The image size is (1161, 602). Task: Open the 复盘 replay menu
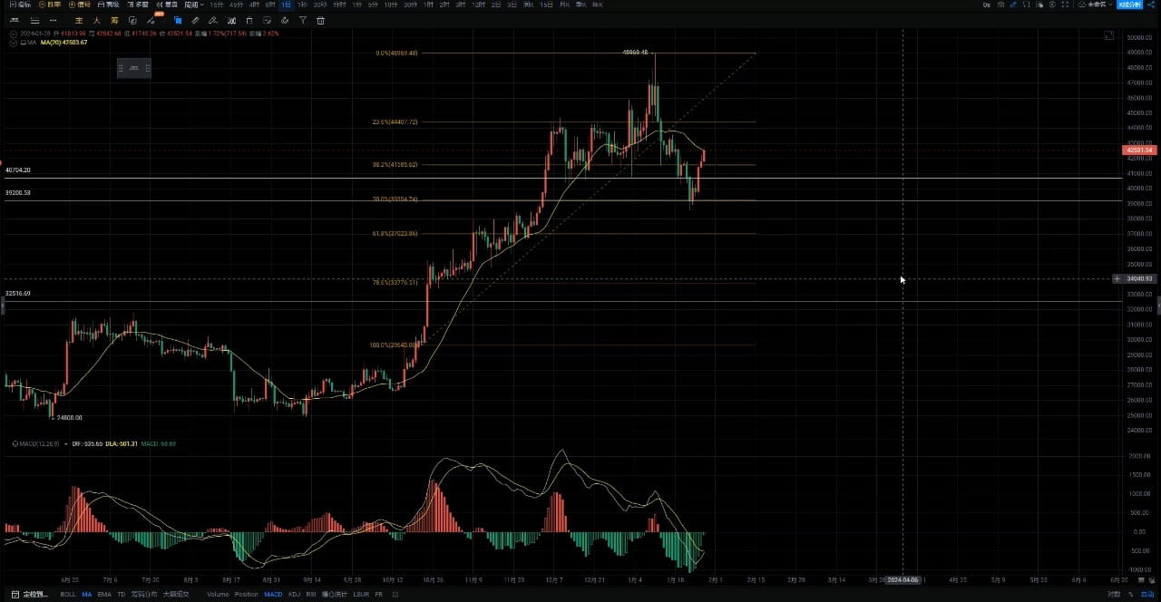167,5
